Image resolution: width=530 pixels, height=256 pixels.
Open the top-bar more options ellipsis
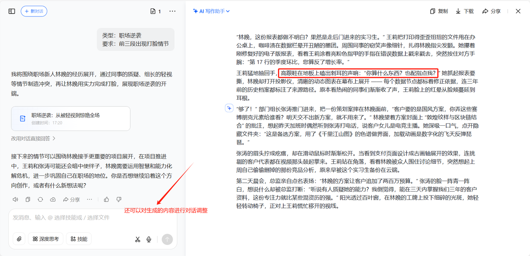(x=173, y=11)
